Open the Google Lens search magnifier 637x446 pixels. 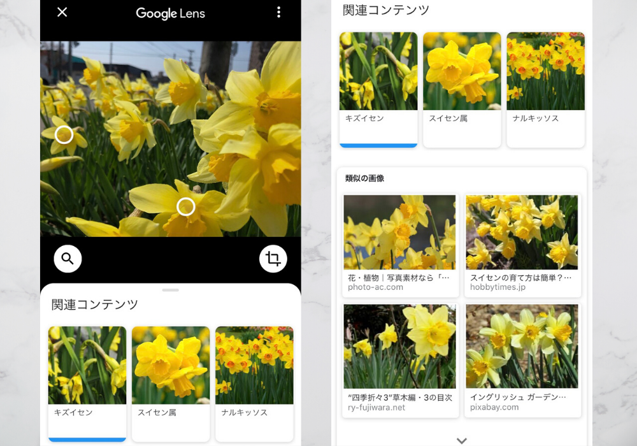coord(68,259)
